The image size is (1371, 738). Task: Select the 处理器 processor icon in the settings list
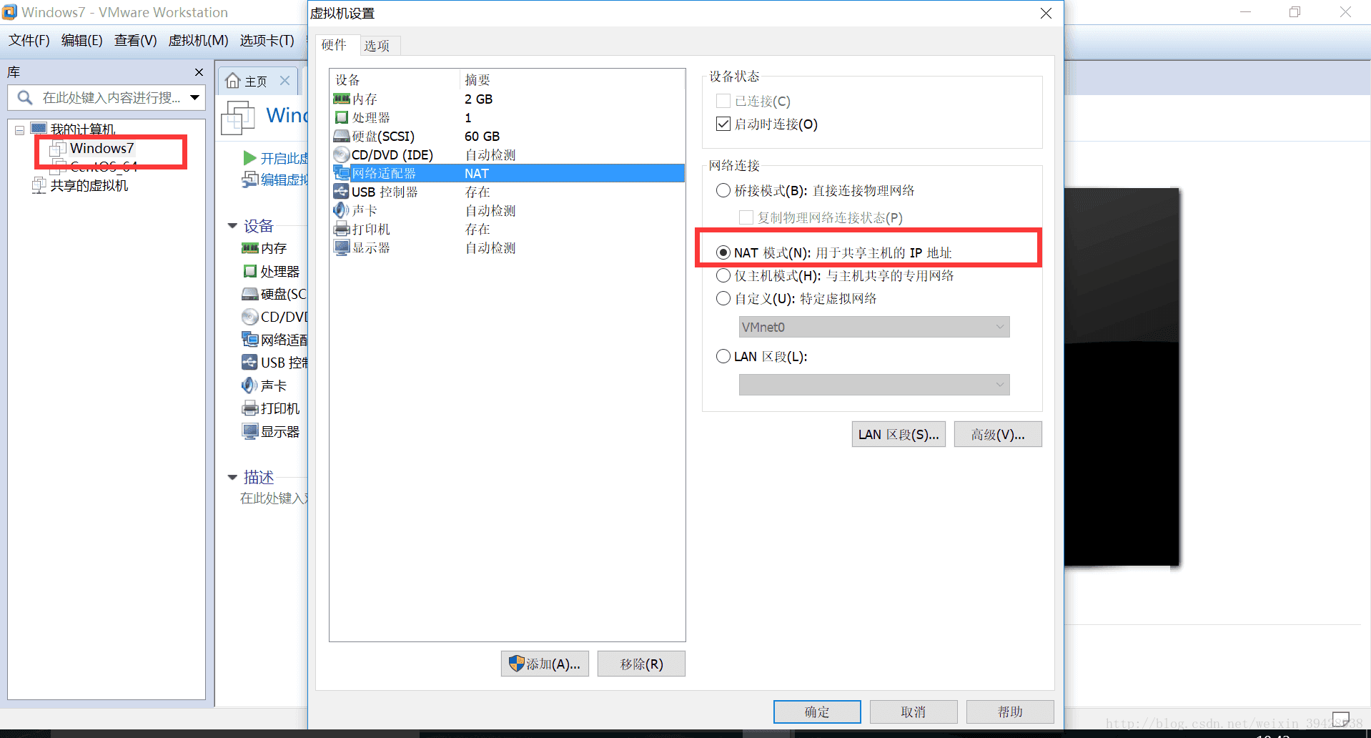click(x=342, y=117)
